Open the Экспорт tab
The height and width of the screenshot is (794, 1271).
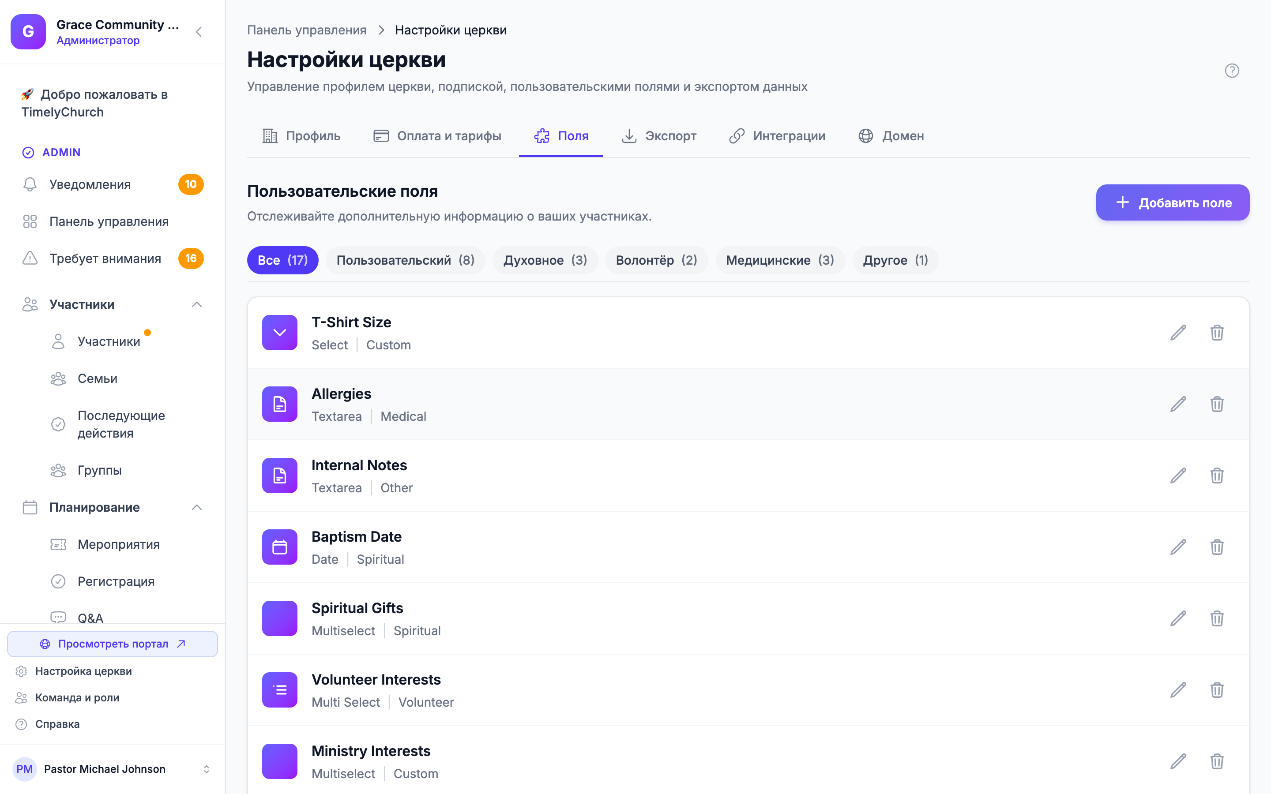point(658,136)
